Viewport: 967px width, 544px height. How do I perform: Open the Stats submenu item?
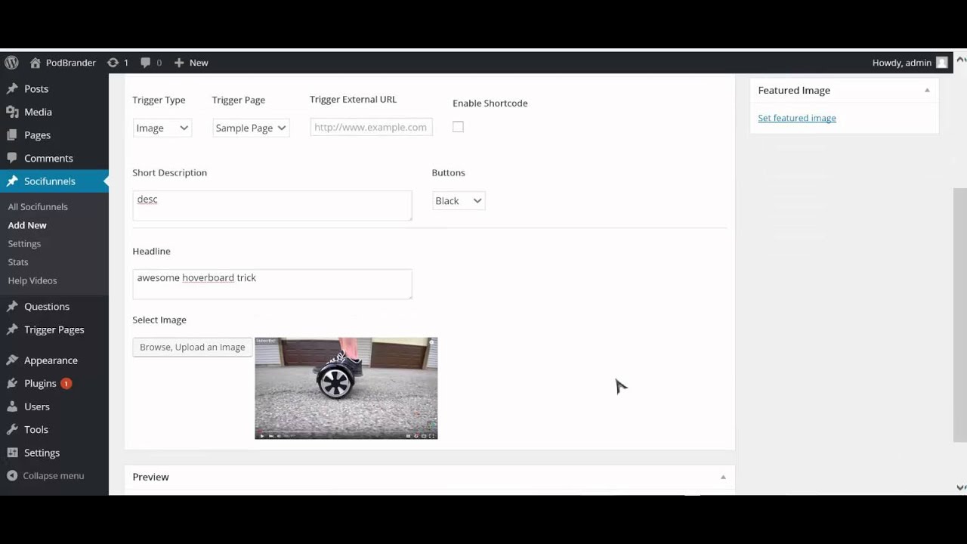(18, 262)
